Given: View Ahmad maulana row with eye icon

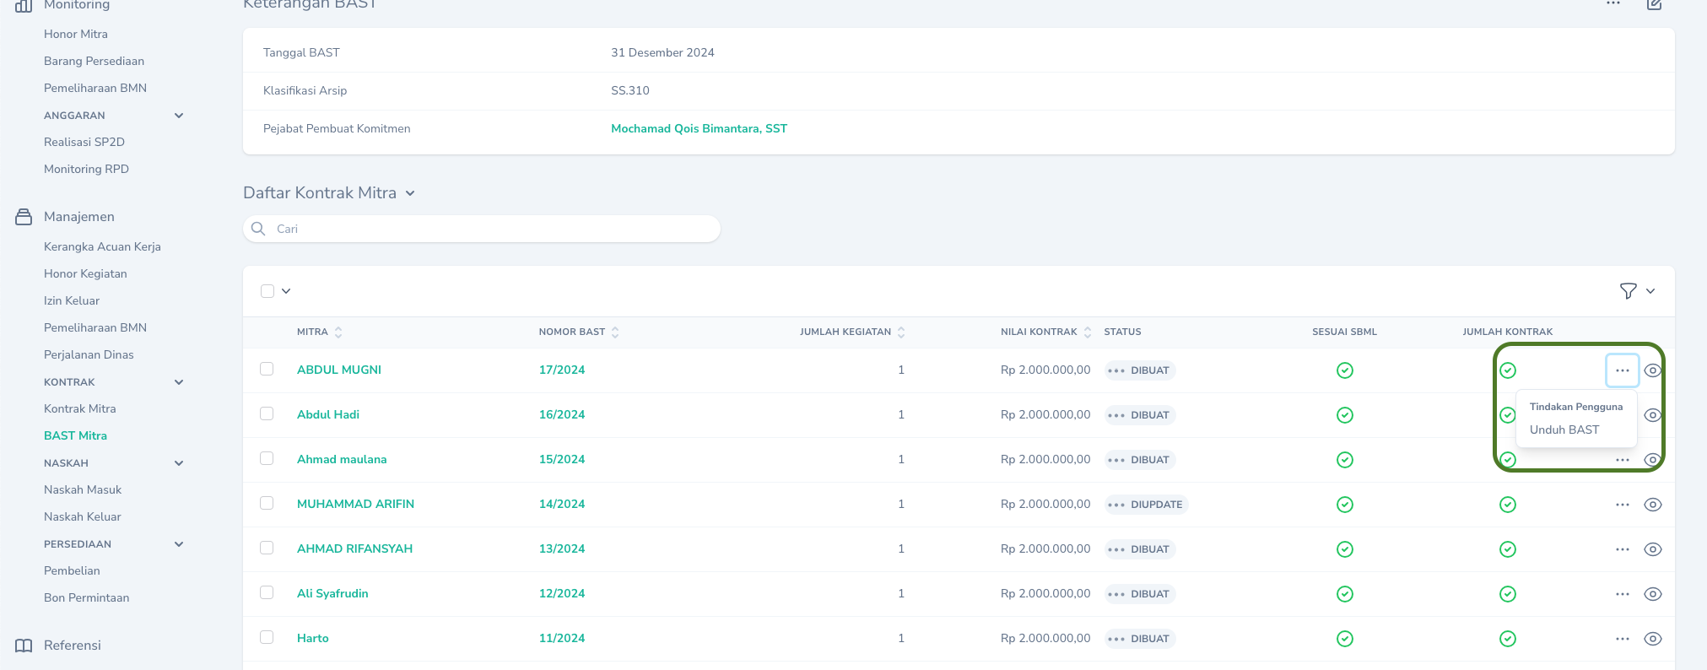Looking at the screenshot, I should tap(1653, 460).
